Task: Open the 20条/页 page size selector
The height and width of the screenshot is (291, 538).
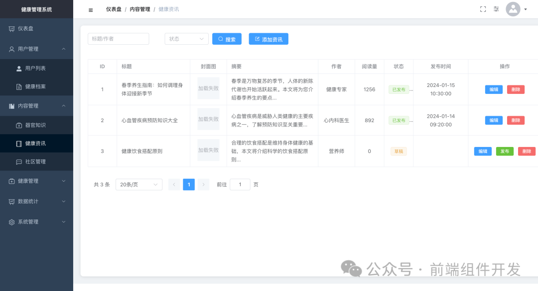Action: (138, 184)
